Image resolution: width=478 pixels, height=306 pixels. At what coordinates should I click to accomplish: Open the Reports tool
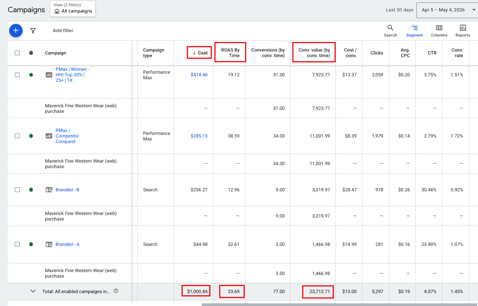coord(463,31)
